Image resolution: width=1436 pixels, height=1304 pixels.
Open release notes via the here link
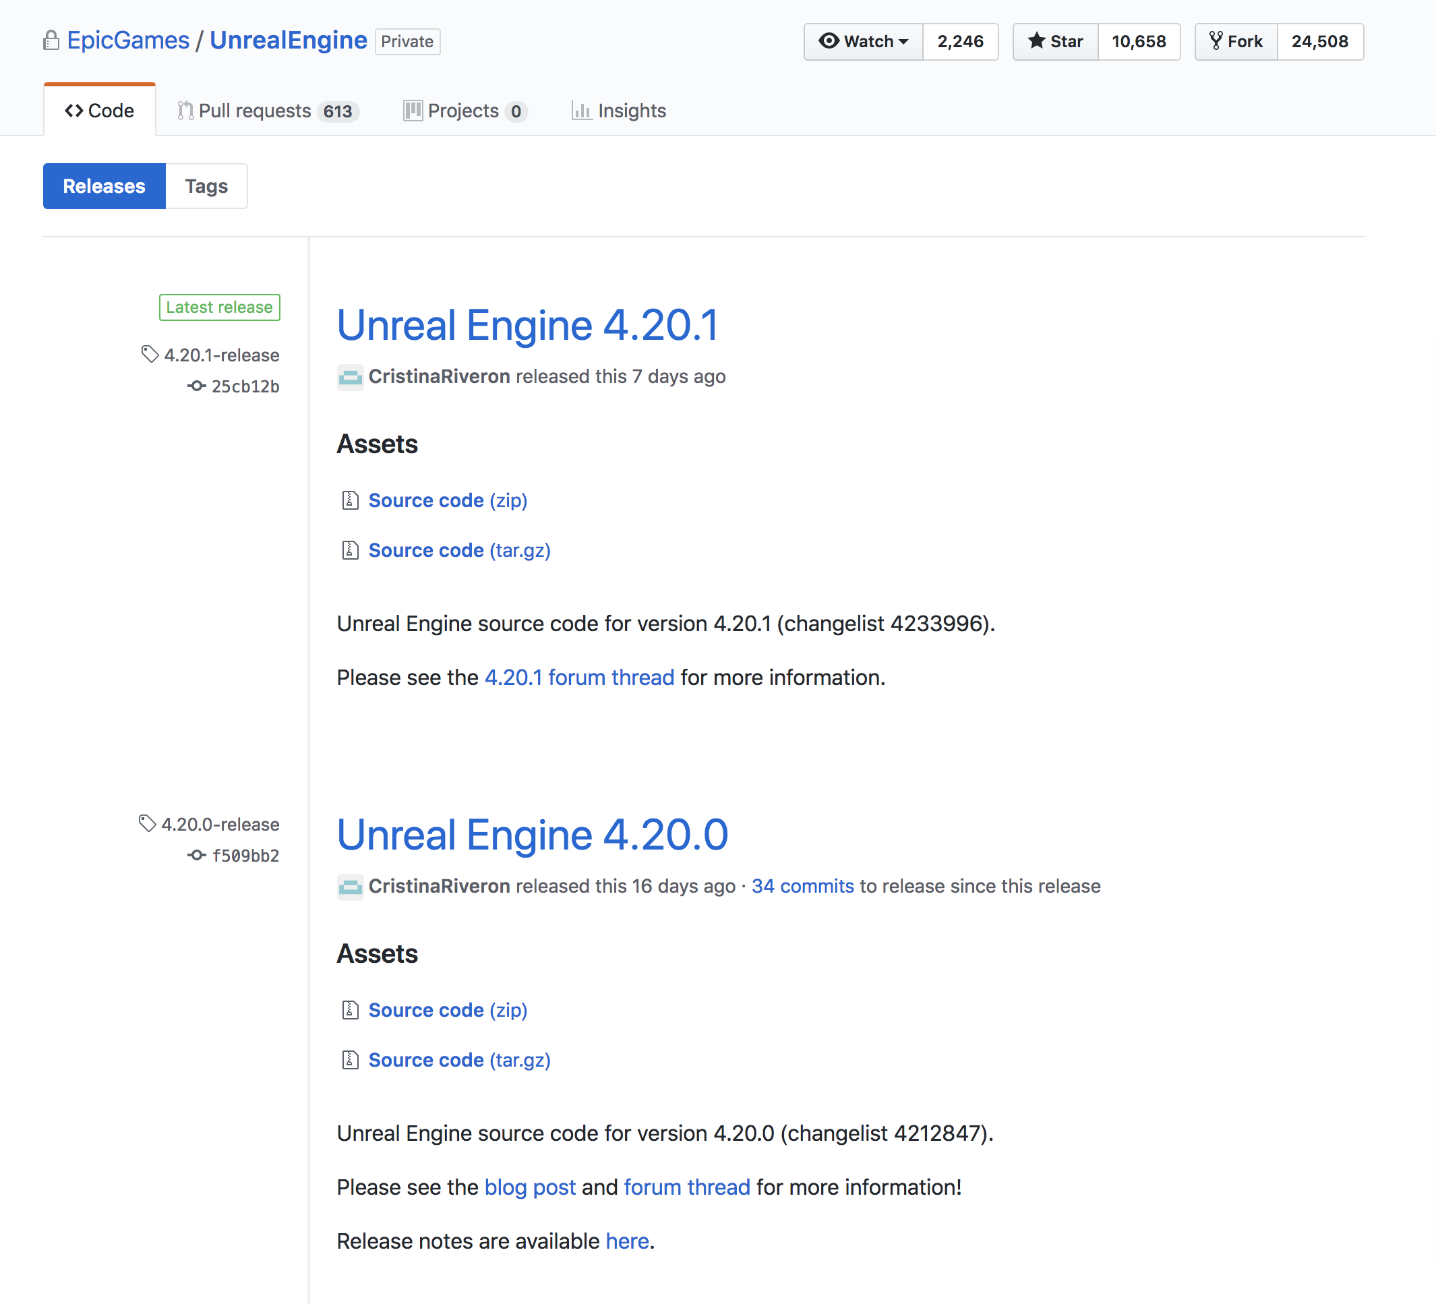(x=628, y=1241)
